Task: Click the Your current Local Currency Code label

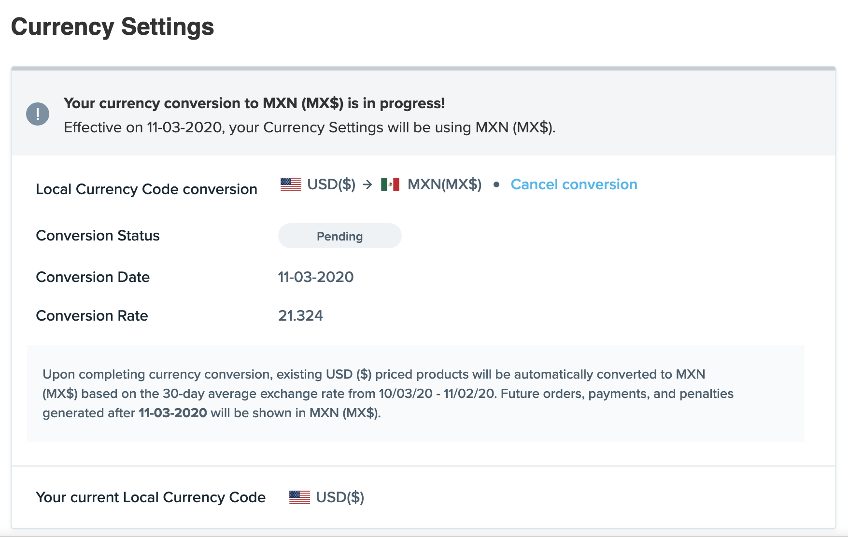Action: tap(151, 497)
